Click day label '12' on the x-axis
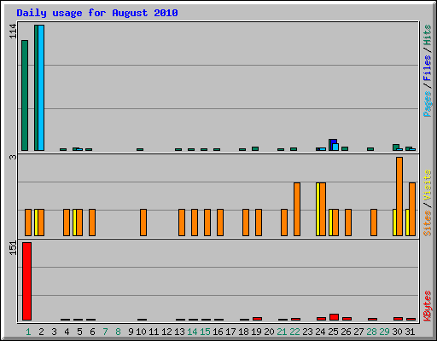Viewport: 437px width, 341px height. click(x=166, y=332)
